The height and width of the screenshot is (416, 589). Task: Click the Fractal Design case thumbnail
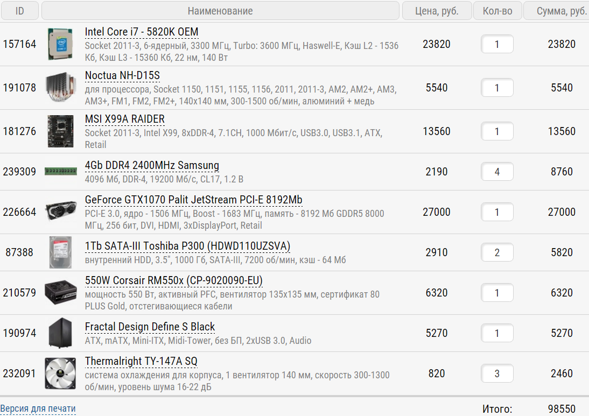[x=60, y=333]
